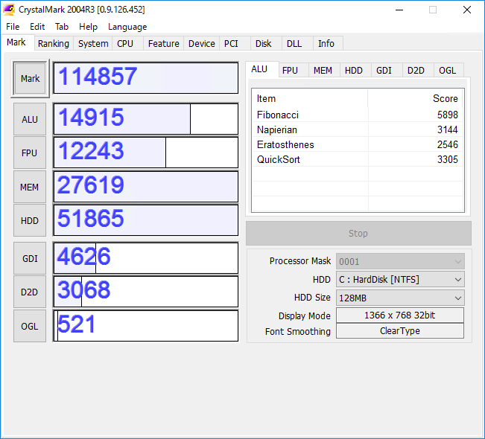Switch to the Feature tab
The width and height of the screenshot is (485, 439).
coord(164,44)
